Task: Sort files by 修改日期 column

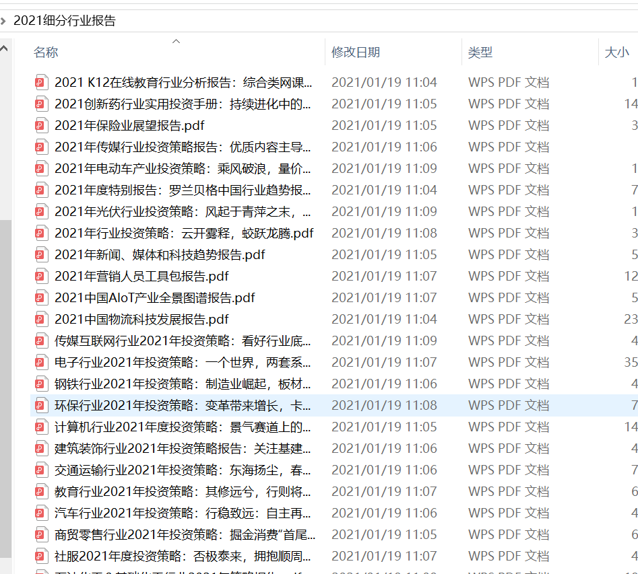Action: click(x=355, y=52)
